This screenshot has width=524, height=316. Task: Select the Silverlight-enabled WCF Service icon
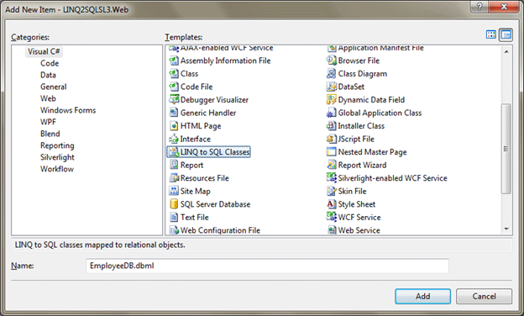pos(331,178)
